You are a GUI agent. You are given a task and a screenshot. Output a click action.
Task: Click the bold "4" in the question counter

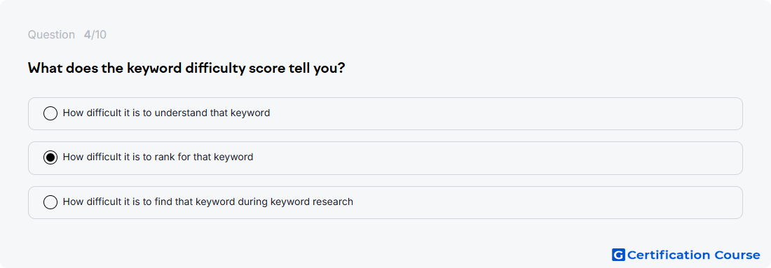click(x=87, y=35)
